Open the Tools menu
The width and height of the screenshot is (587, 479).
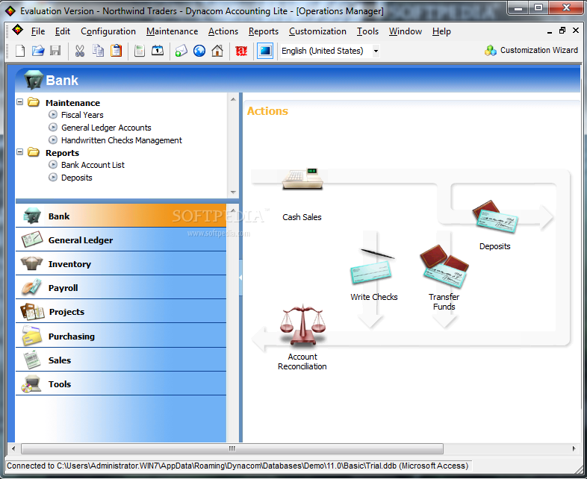coord(367,31)
